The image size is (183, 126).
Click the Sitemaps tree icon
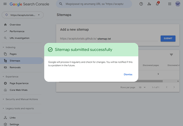5,61
